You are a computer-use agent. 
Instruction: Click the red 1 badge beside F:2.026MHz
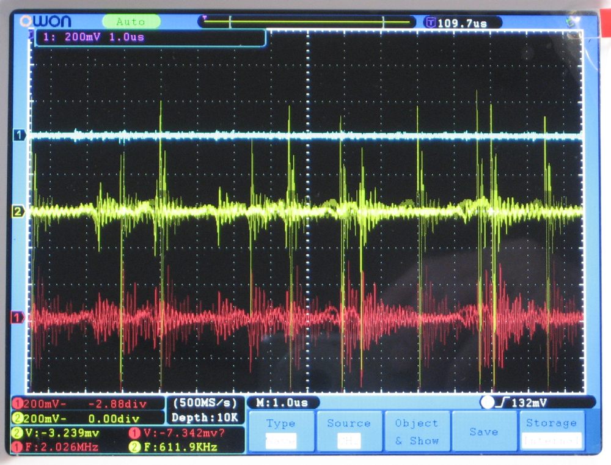click(18, 447)
